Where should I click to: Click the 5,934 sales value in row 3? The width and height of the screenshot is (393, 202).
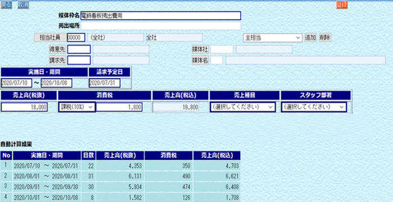(135, 187)
